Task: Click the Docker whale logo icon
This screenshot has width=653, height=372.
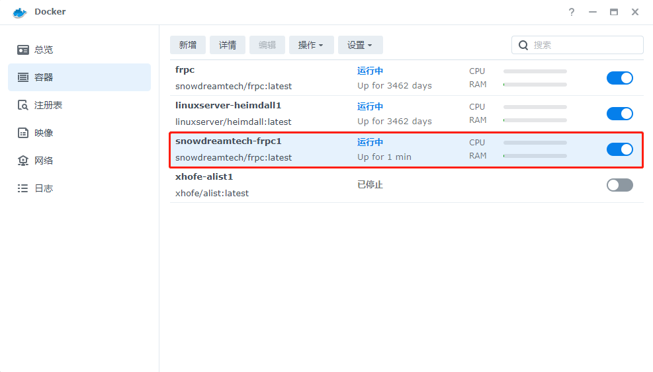Action: coord(20,12)
